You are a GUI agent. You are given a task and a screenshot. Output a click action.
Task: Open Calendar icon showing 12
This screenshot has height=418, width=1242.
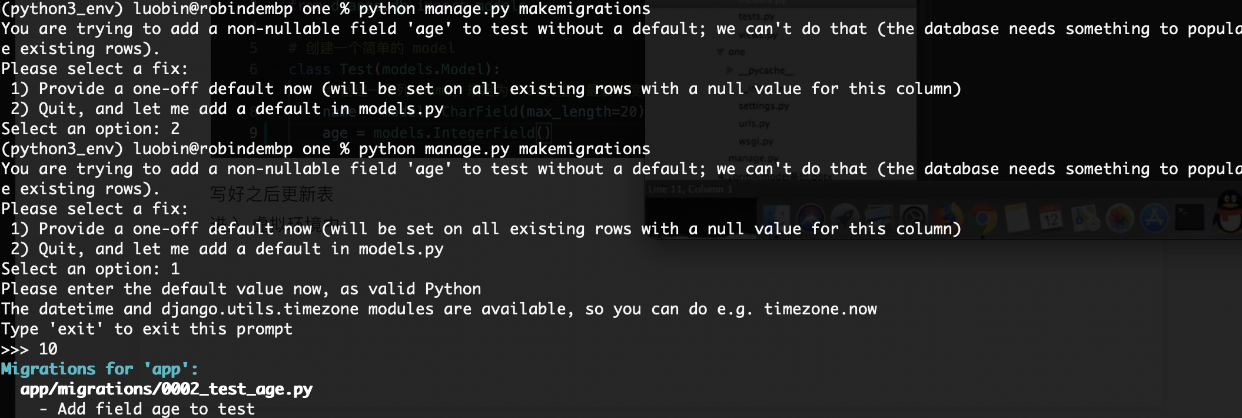pyautogui.click(x=1051, y=218)
